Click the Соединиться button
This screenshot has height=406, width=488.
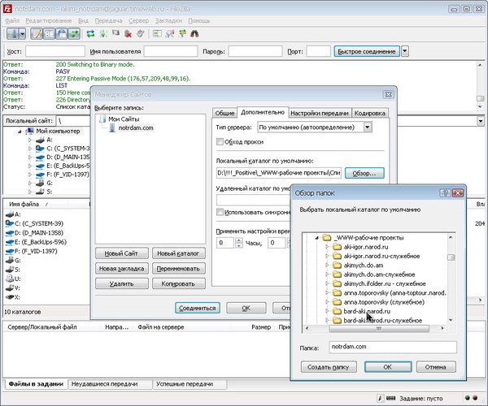click(x=198, y=308)
